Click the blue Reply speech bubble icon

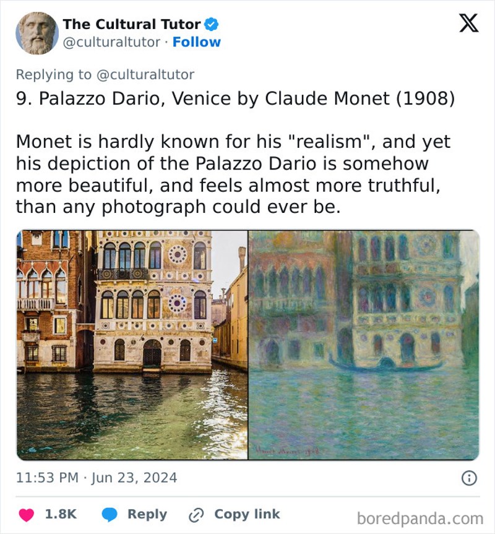[x=110, y=514]
